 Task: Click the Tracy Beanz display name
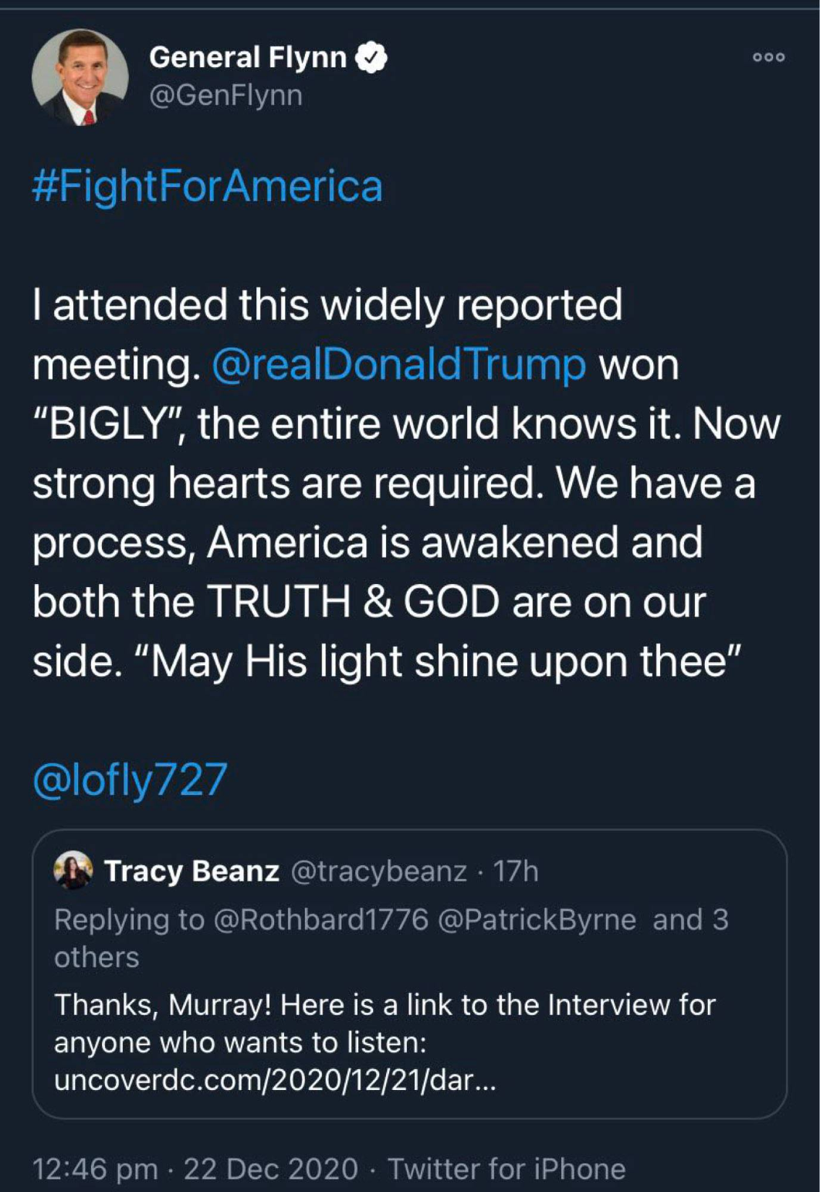pos(191,871)
